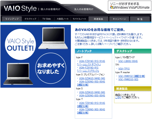Click the yellow 関連製品 section header
The width and height of the screenshot is (152, 119).
(133, 88)
